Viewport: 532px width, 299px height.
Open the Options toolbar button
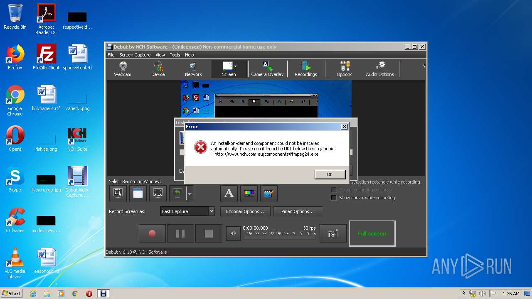point(345,69)
